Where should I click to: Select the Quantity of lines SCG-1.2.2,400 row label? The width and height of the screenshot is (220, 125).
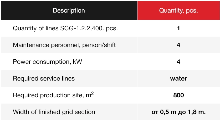click(65, 28)
